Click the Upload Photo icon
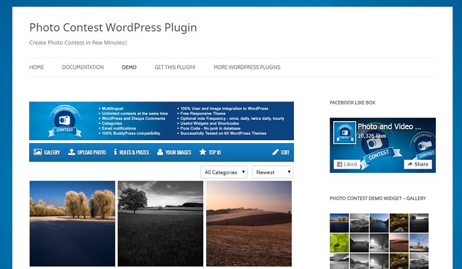 (x=72, y=152)
